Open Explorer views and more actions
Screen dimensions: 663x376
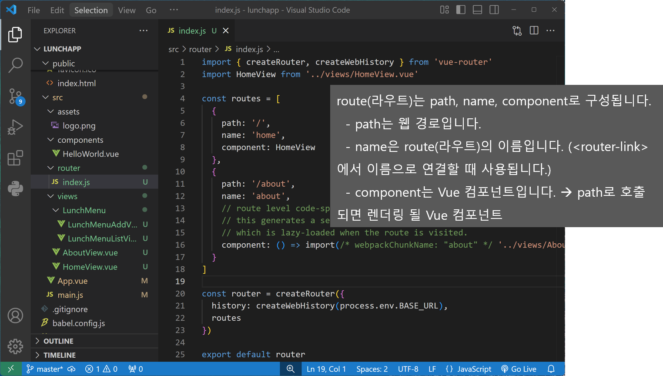point(144,30)
